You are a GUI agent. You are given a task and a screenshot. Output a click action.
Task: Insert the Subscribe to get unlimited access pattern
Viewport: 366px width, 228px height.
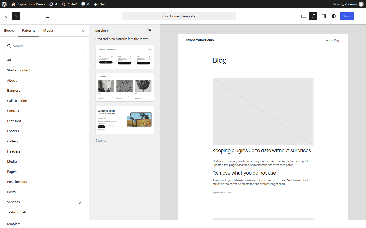coord(125,120)
